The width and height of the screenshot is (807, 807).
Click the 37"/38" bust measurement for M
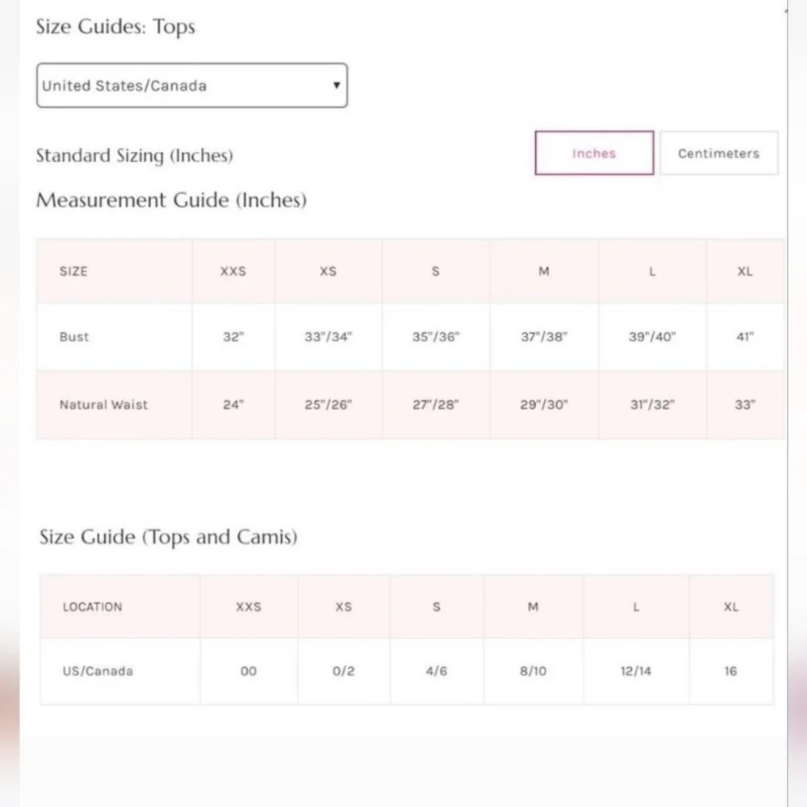click(x=544, y=337)
